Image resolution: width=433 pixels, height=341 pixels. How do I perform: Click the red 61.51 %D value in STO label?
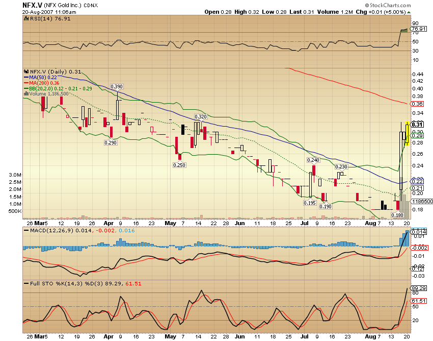coord(133,283)
